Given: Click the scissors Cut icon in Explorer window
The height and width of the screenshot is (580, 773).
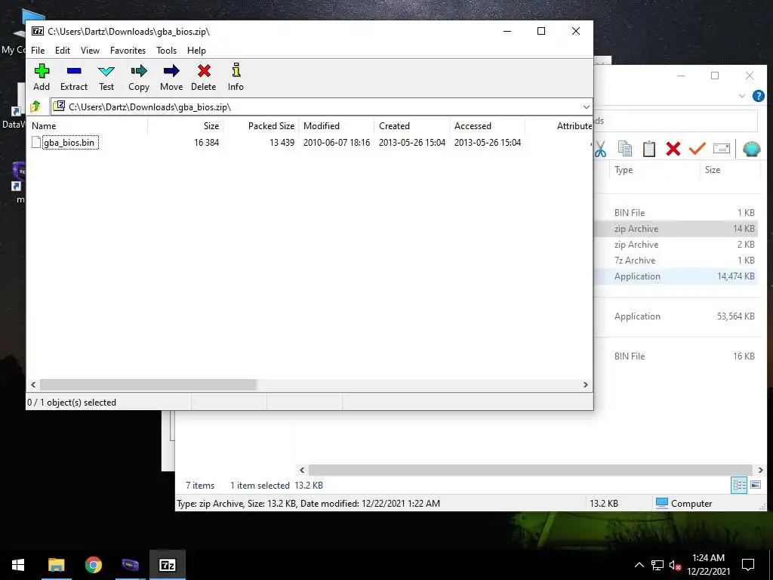Looking at the screenshot, I should click(600, 149).
